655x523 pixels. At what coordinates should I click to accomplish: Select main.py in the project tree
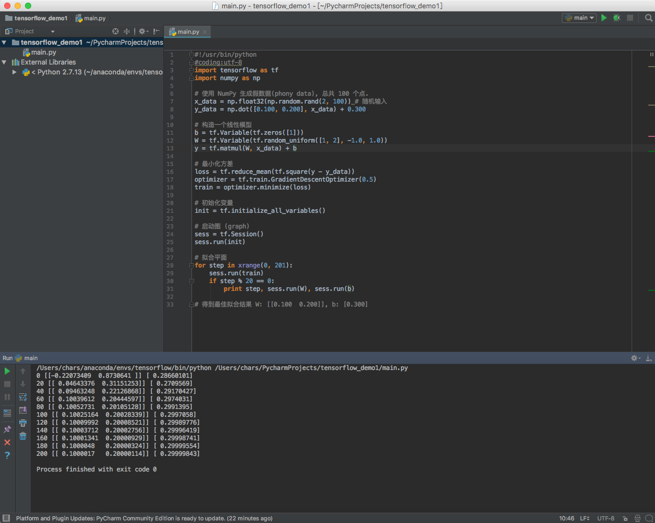pos(40,53)
